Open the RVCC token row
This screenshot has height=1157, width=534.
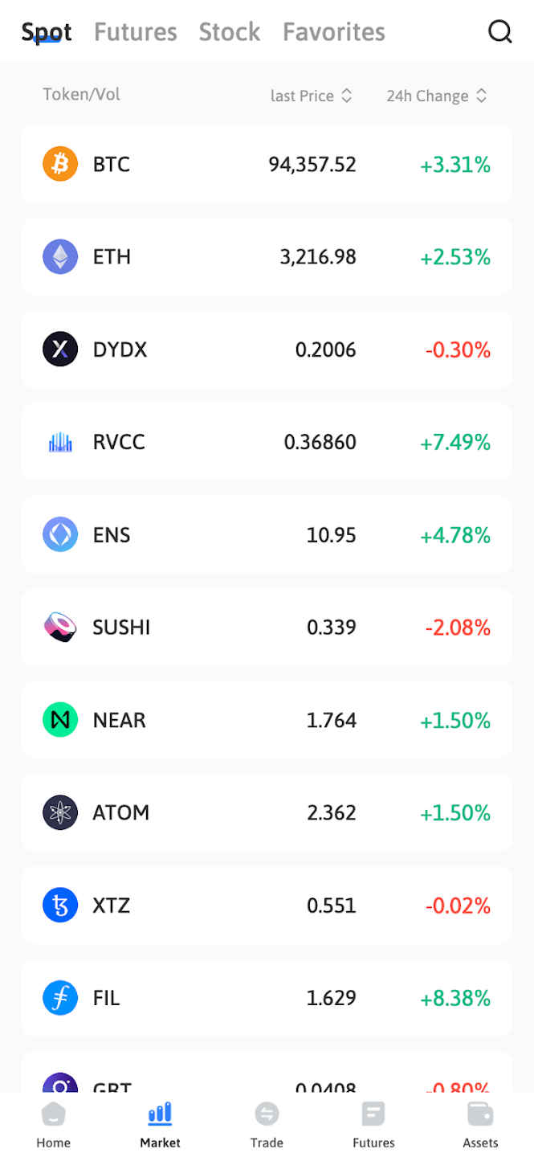[x=267, y=442]
